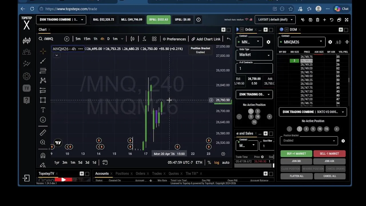This screenshot has height=206, width=366.
Task: Open the candle chart type selector
Action: pos(132,39)
